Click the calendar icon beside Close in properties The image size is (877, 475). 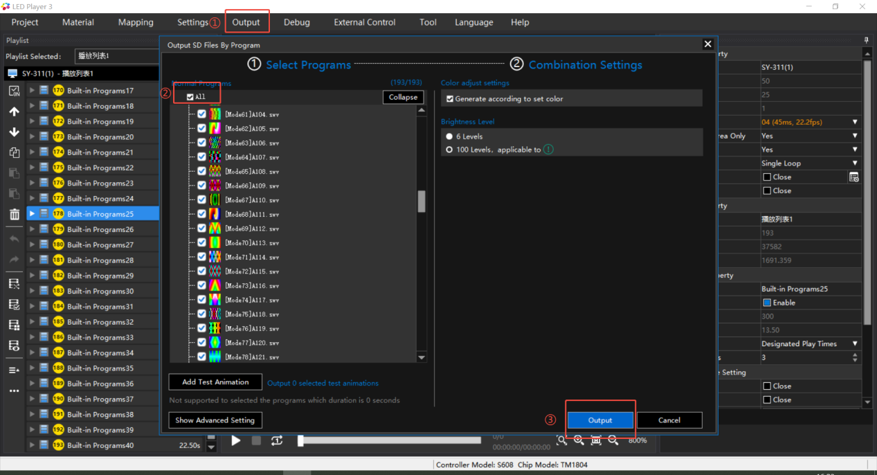click(854, 177)
